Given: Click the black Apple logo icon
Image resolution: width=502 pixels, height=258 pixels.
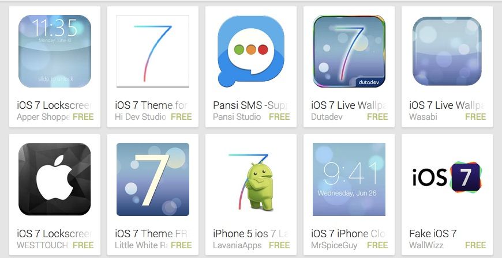Looking at the screenshot, I should pos(55,179).
